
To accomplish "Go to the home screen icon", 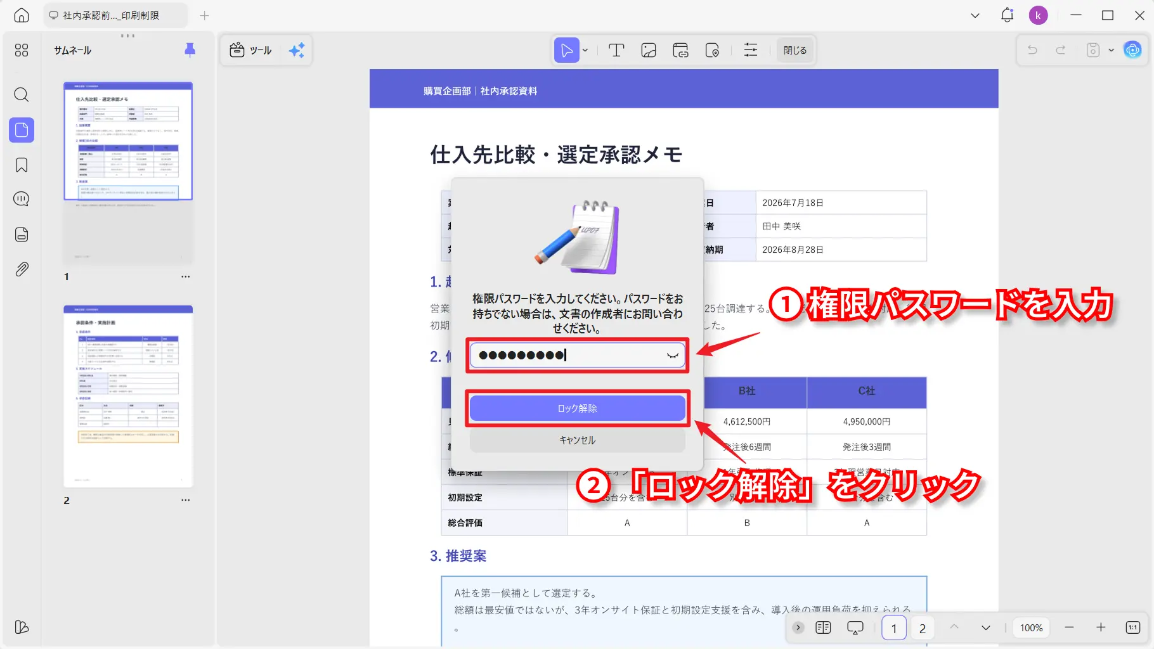I will coord(22,15).
